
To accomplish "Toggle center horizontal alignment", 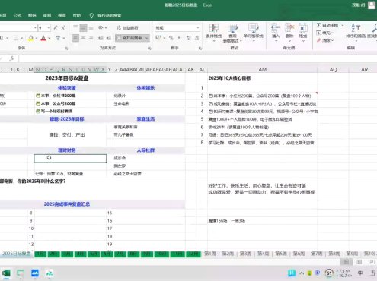I will (83, 38).
